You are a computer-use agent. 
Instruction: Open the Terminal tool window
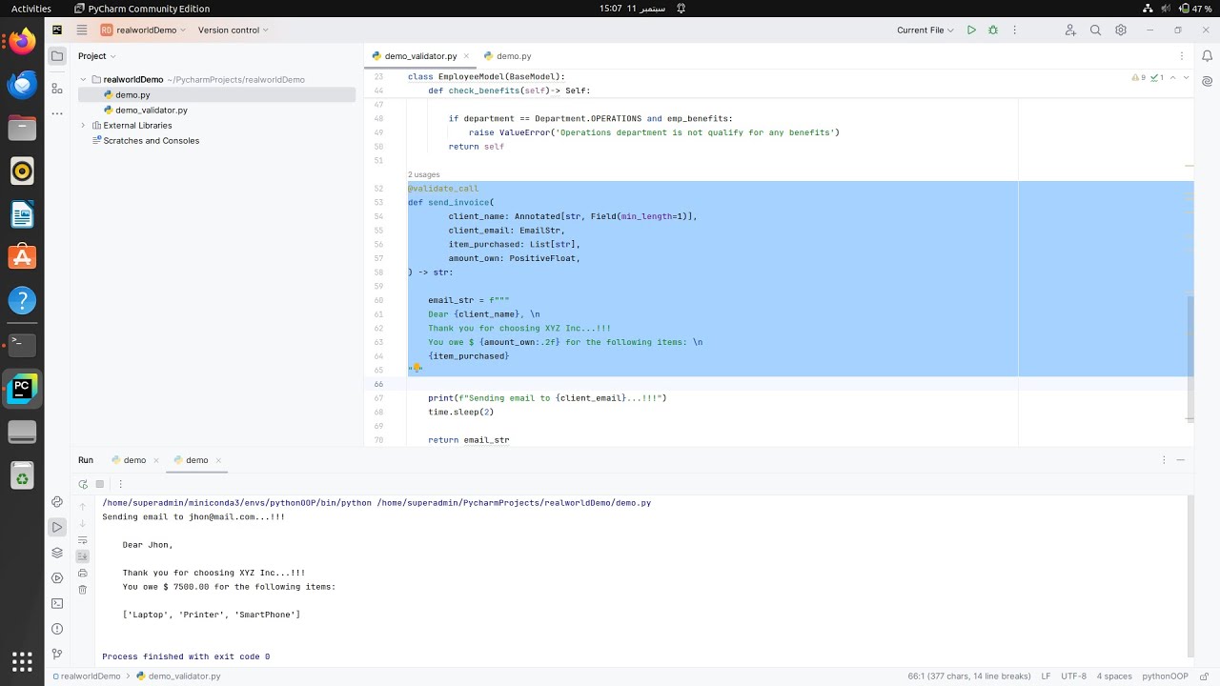click(x=57, y=603)
